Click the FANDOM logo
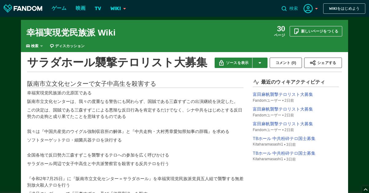The width and height of the screenshot is (369, 193). click(x=23, y=9)
